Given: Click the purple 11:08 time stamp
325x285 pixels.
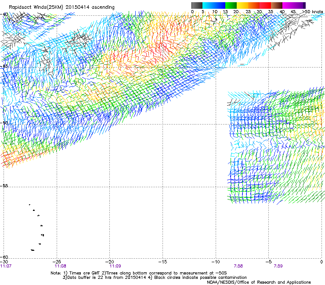Looking at the screenshot, I should tap(60, 266).
